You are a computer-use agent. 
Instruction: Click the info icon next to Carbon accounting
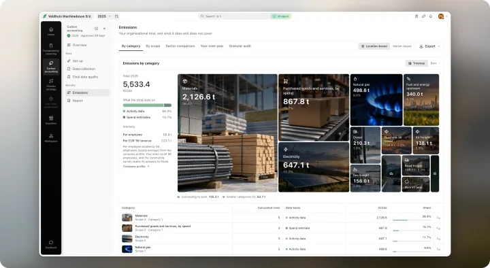96,29
